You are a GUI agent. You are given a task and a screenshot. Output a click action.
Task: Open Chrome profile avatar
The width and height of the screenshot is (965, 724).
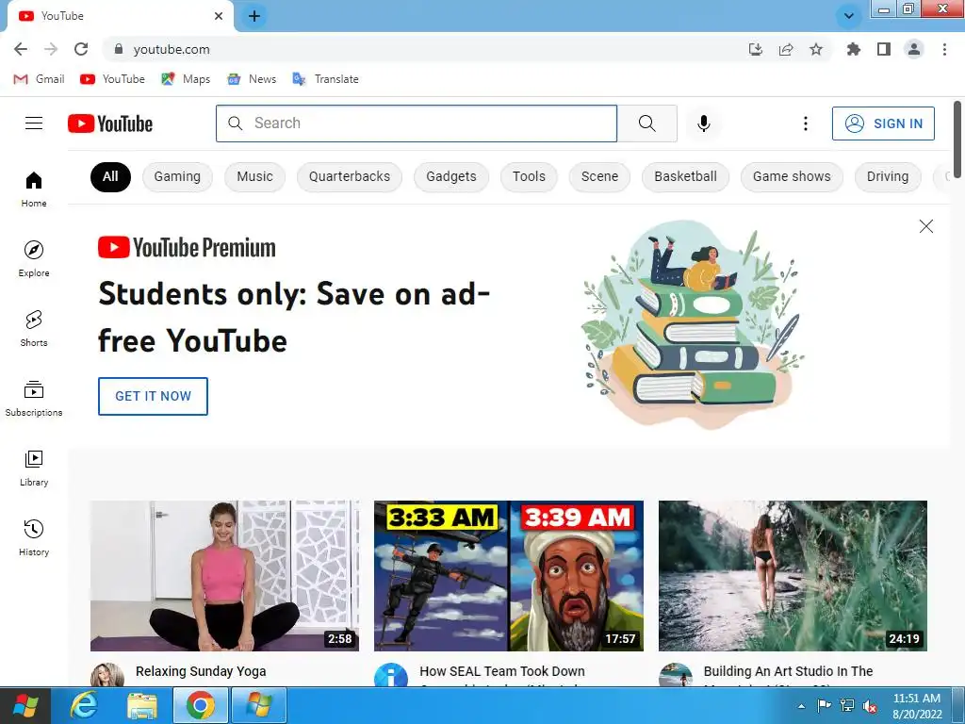pos(914,49)
